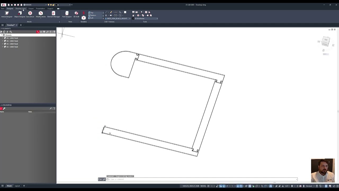
Task: Launch the Object Designer tool
Action: pyautogui.click(x=20, y=15)
